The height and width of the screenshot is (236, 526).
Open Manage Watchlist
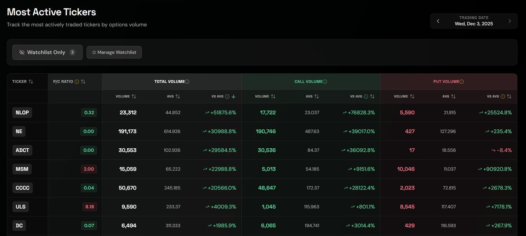click(114, 52)
